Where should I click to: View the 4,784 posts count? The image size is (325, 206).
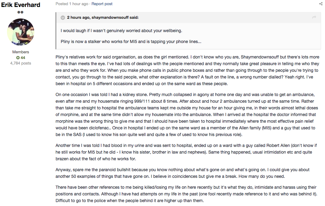point(21,63)
